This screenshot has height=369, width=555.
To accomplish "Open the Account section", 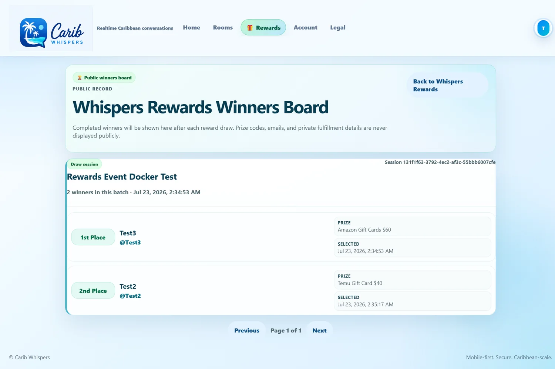I will tap(306, 28).
